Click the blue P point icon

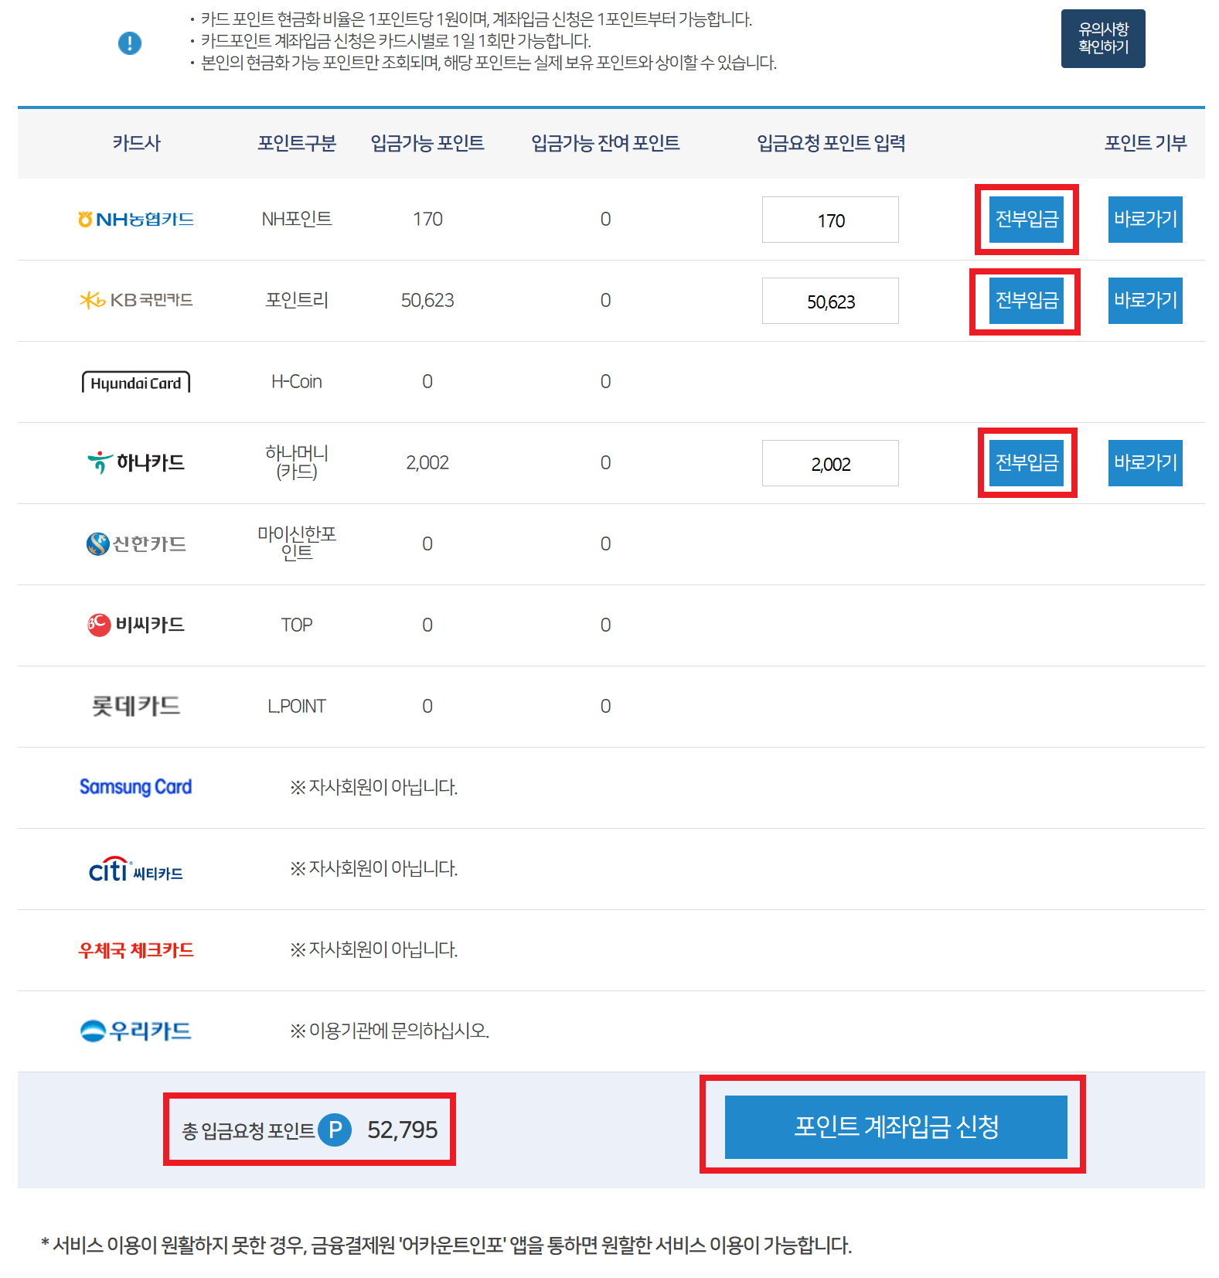(335, 1130)
